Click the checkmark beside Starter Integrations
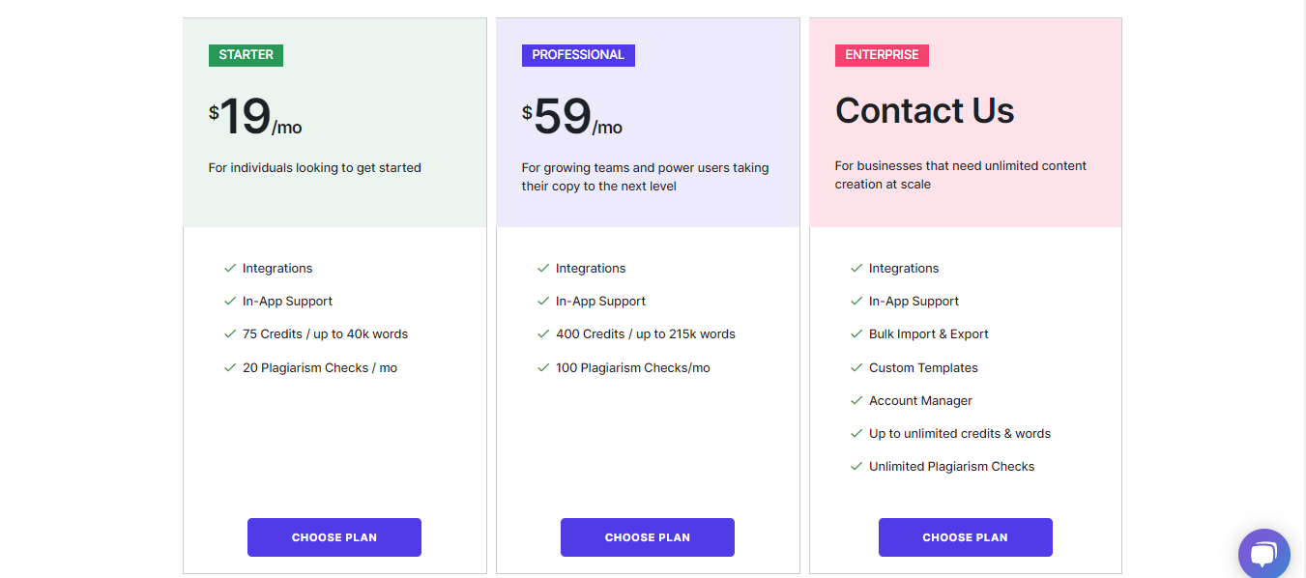1306x578 pixels. click(x=230, y=268)
